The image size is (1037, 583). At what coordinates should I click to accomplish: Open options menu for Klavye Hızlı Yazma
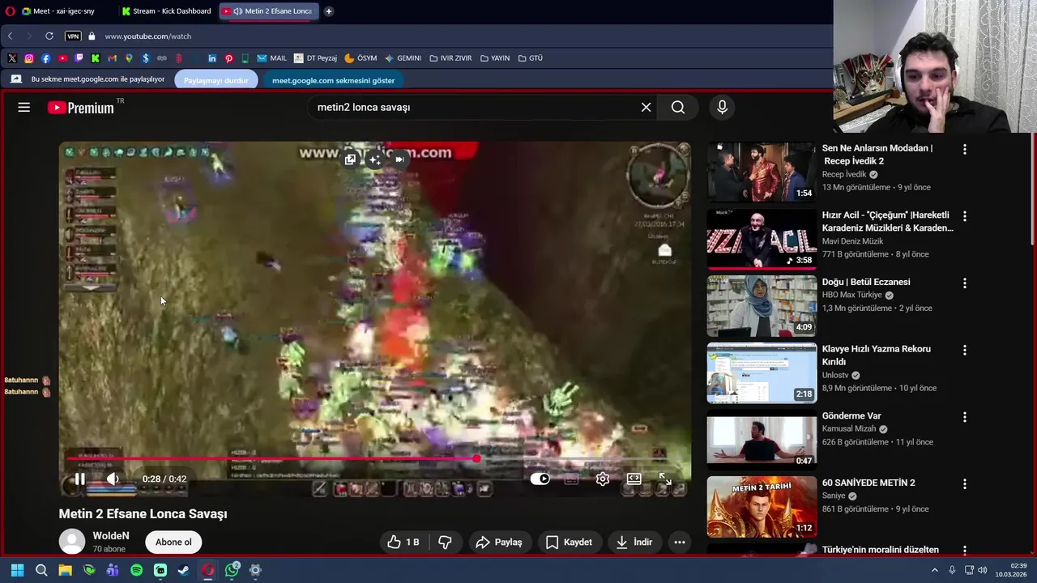(964, 350)
